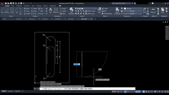Screen dimensions: 169x95
Task: Click the Arc option in command line
Action: (66, 89)
